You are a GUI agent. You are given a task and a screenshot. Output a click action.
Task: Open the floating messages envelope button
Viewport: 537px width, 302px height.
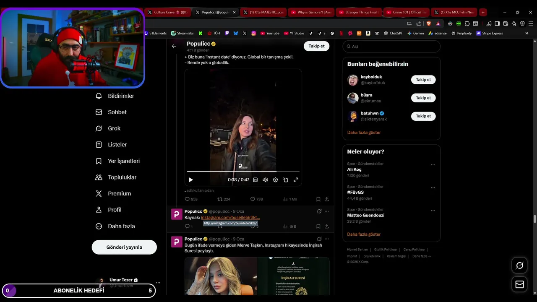[x=519, y=284]
